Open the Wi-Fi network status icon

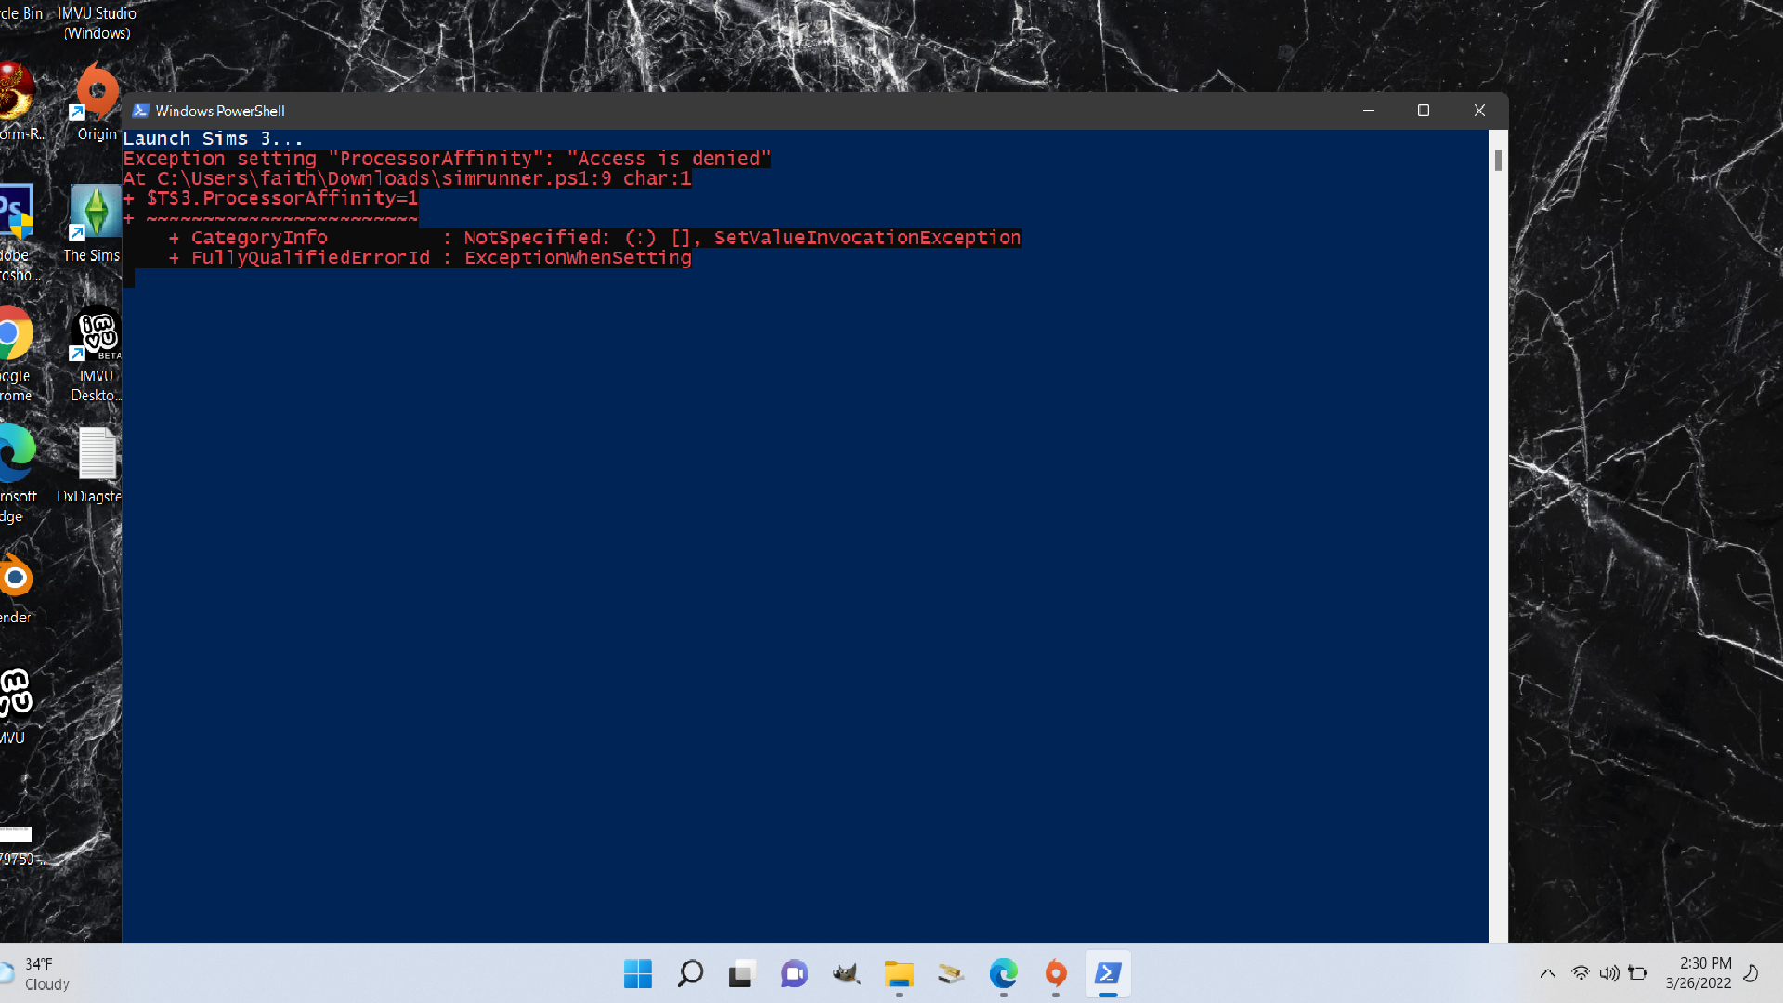[1580, 973]
